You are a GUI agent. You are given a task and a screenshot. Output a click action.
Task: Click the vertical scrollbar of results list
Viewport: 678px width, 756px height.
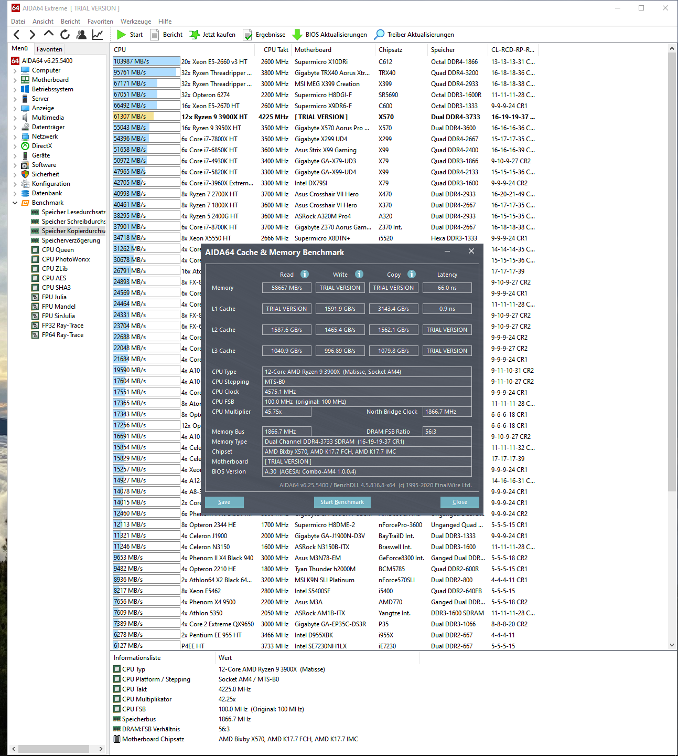(x=672, y=272)
